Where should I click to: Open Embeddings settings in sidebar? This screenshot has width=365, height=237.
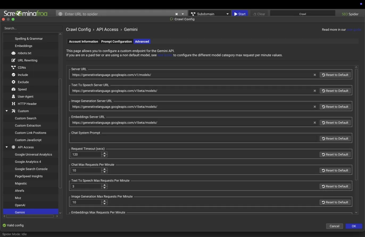pos(23,46)
